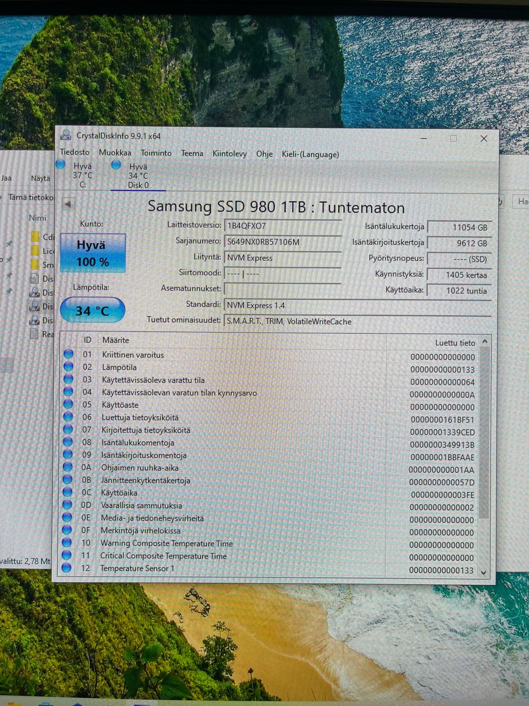Open the Näytä tab in the background Explorer window
This screenshot has width=529, height=706.
coord(40,178)
